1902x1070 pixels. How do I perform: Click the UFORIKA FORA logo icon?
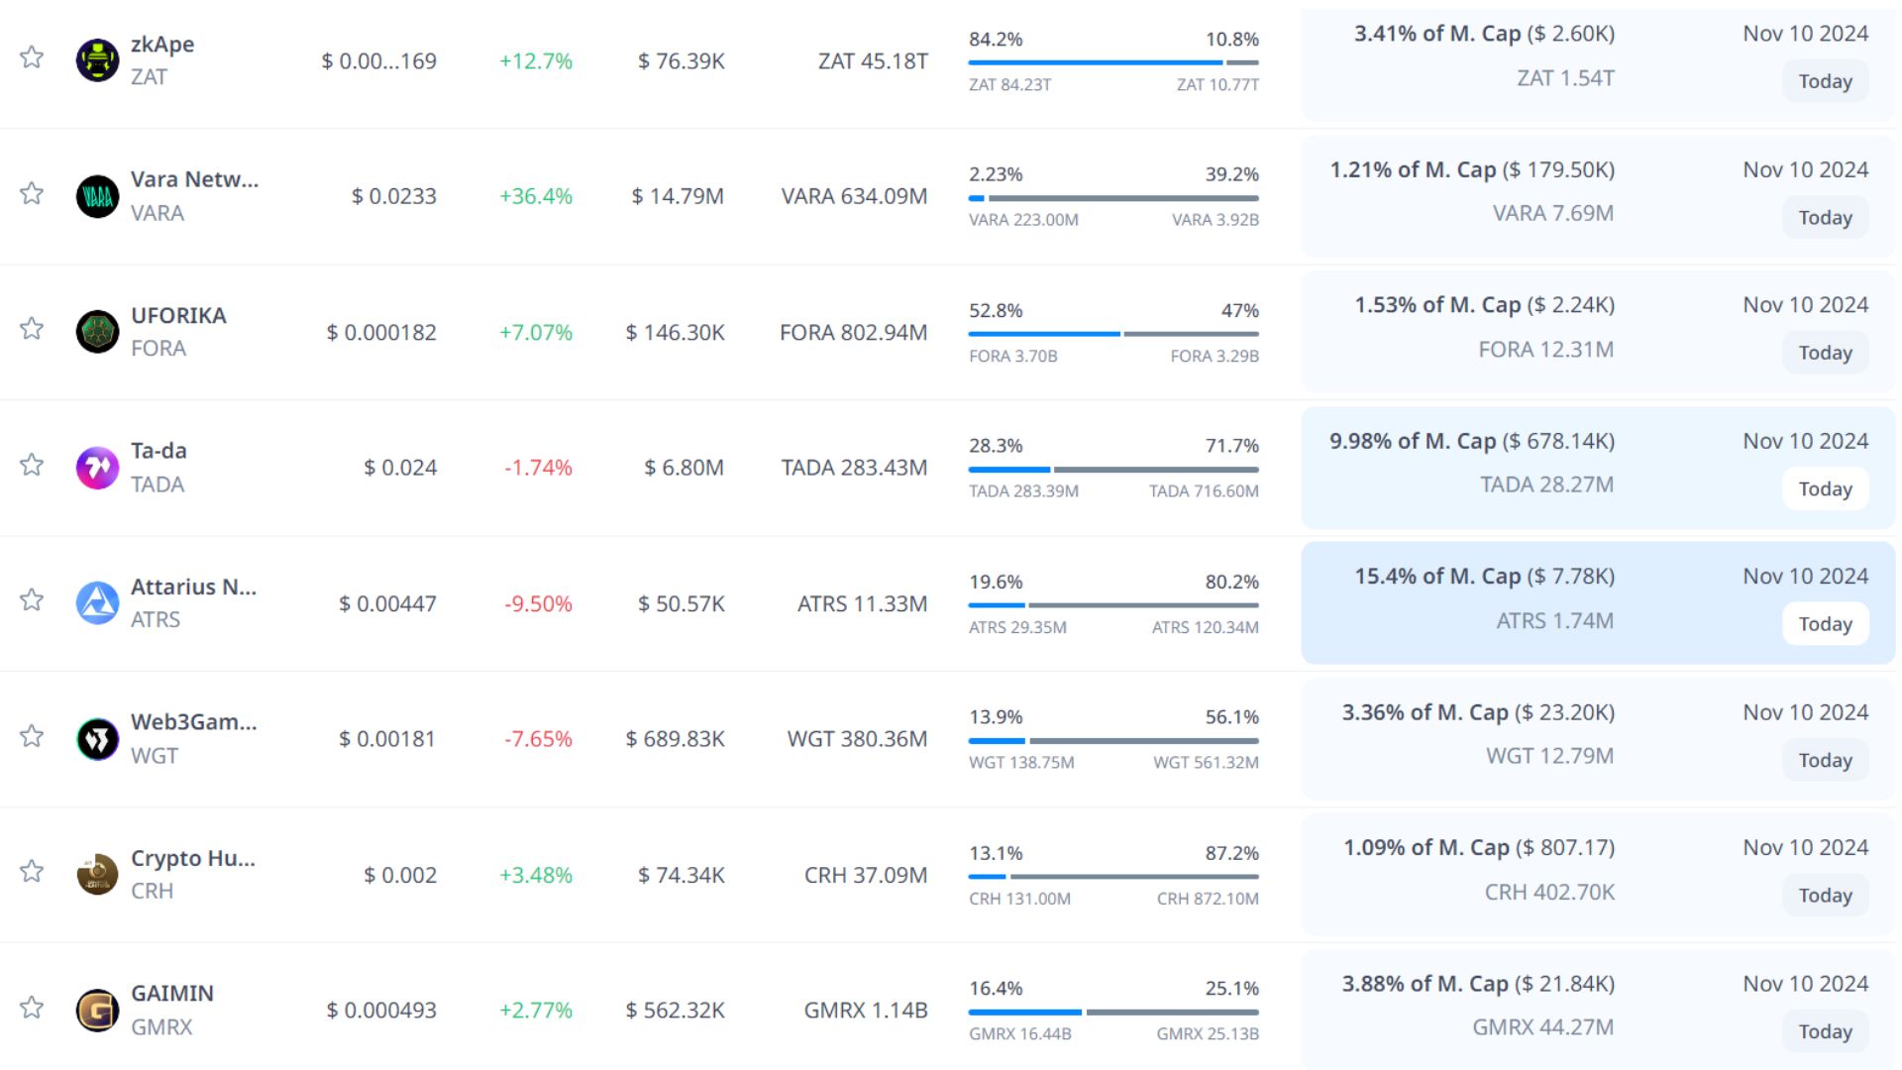[x=97, y=332]
